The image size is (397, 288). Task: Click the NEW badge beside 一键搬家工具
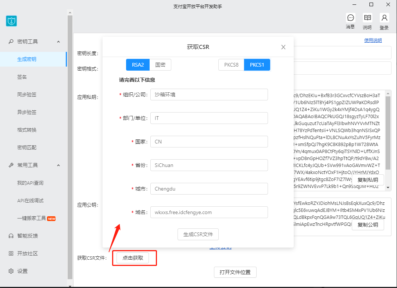pos(51,218)
